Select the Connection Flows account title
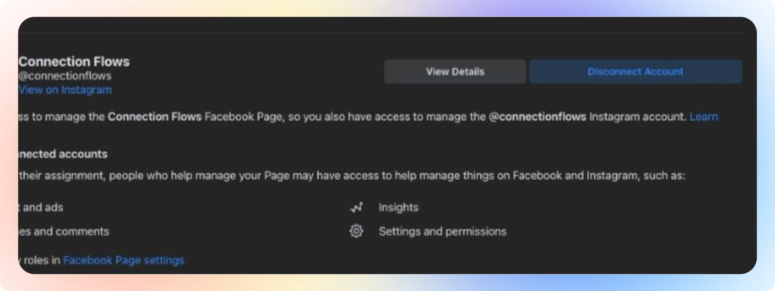 click(74, 62)
